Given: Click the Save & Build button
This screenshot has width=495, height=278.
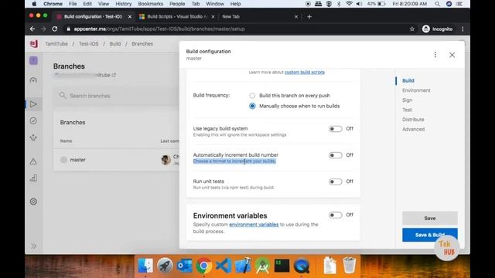Looking at the screenshot, I should [430, 235].
